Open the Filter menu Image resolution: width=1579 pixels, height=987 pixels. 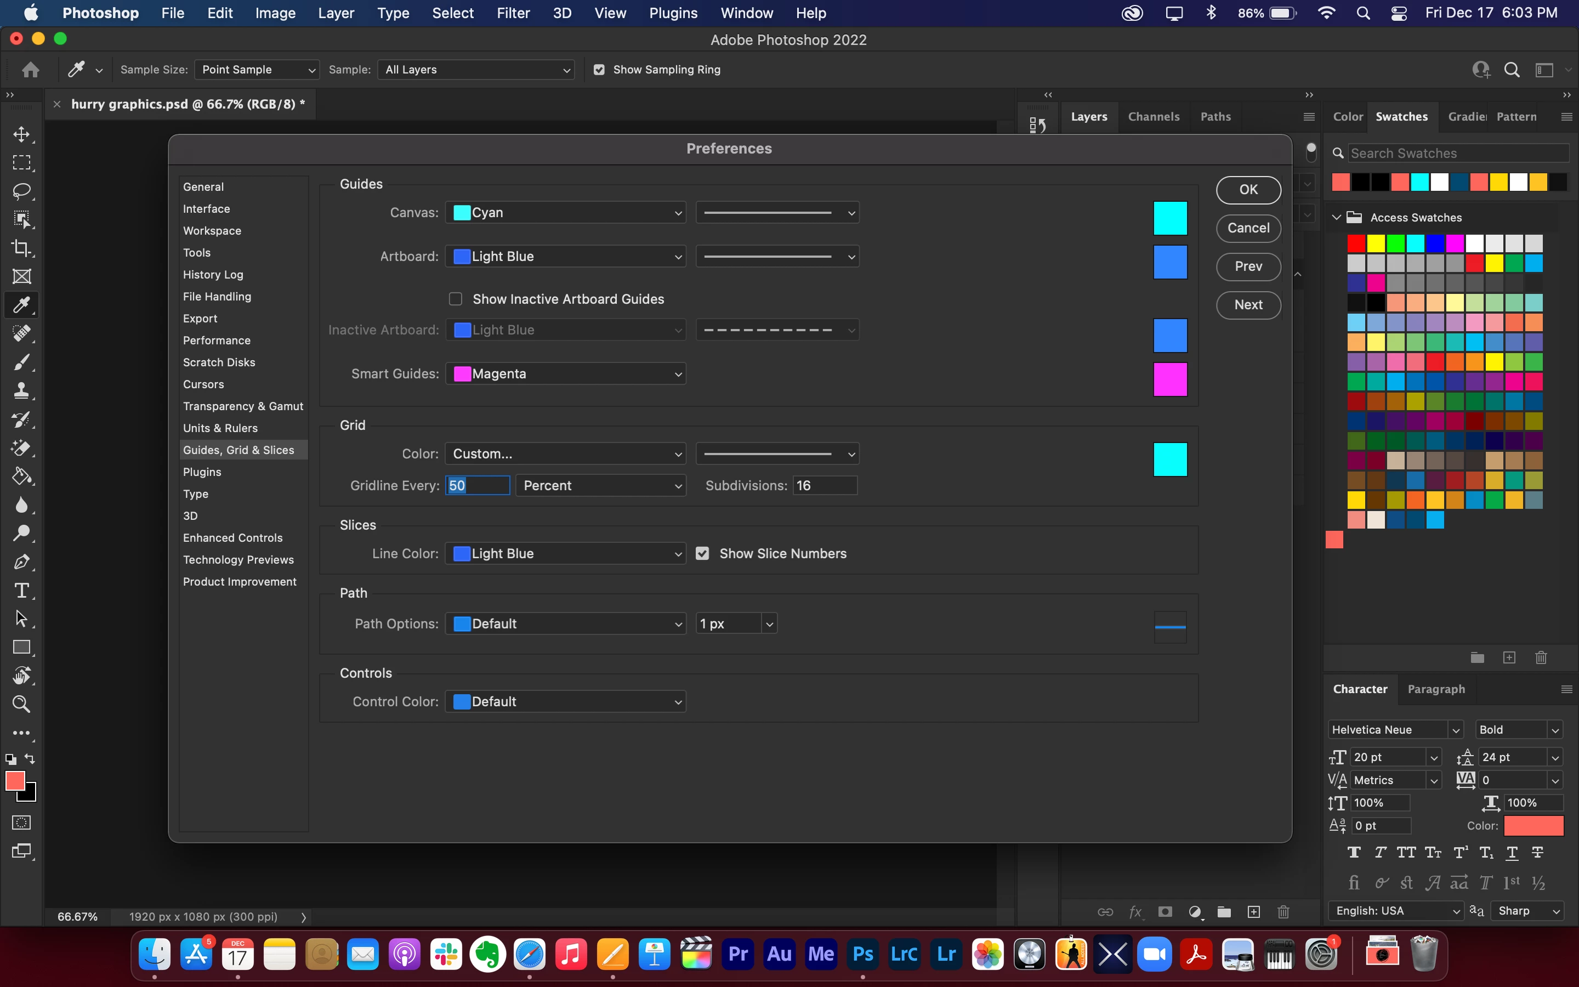513,13
